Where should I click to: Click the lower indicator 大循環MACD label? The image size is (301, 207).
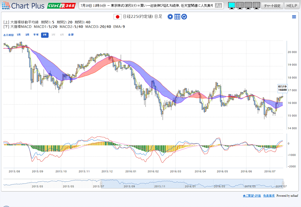[x=21, y=27]
